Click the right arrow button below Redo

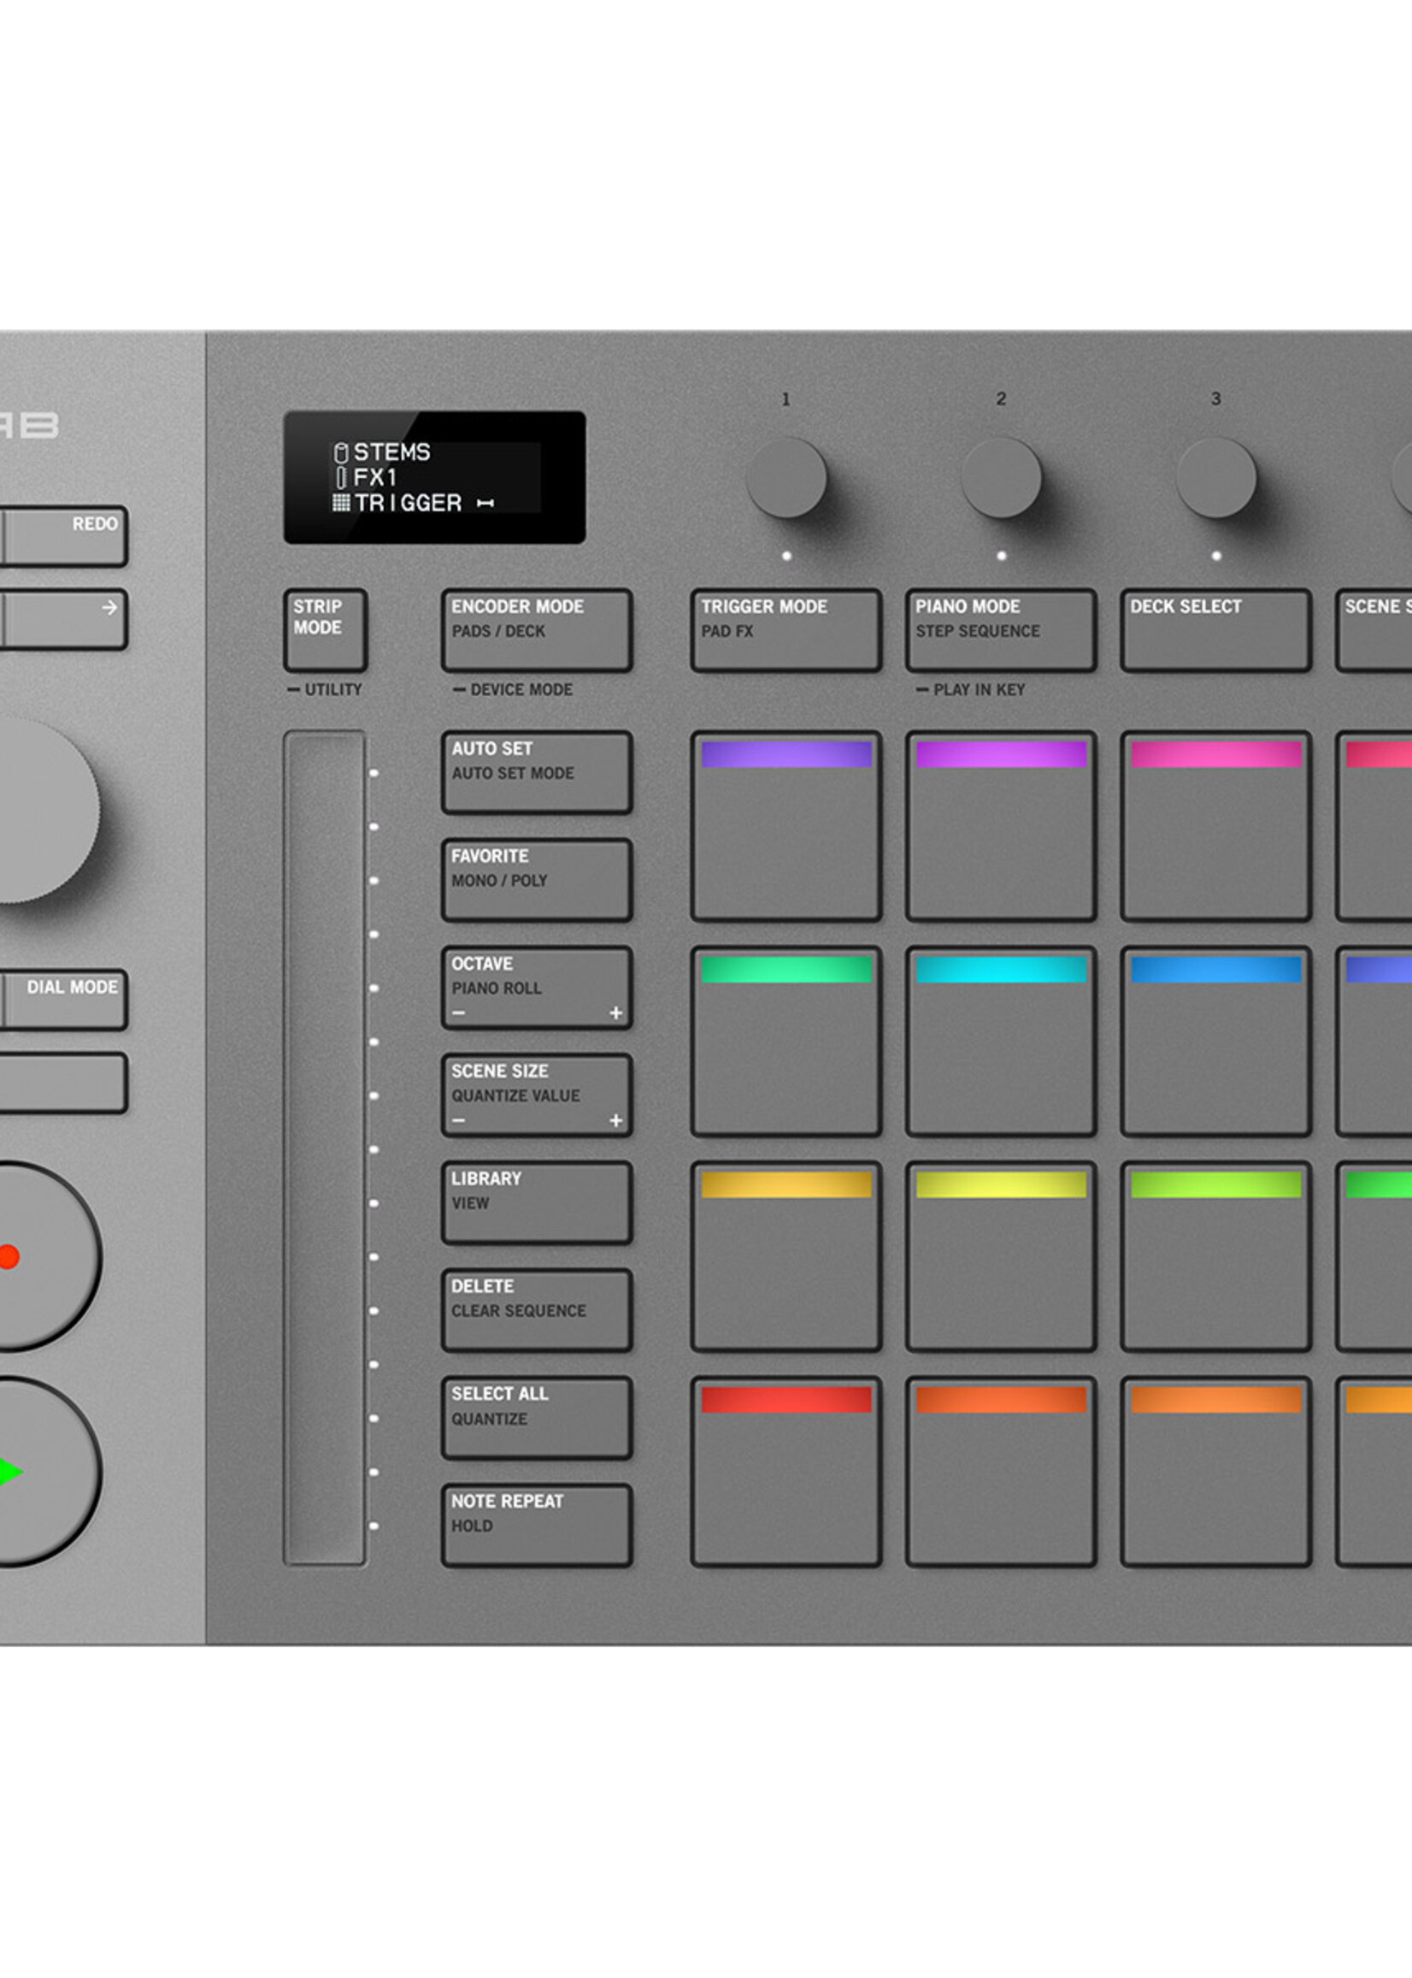pos(65,619)
